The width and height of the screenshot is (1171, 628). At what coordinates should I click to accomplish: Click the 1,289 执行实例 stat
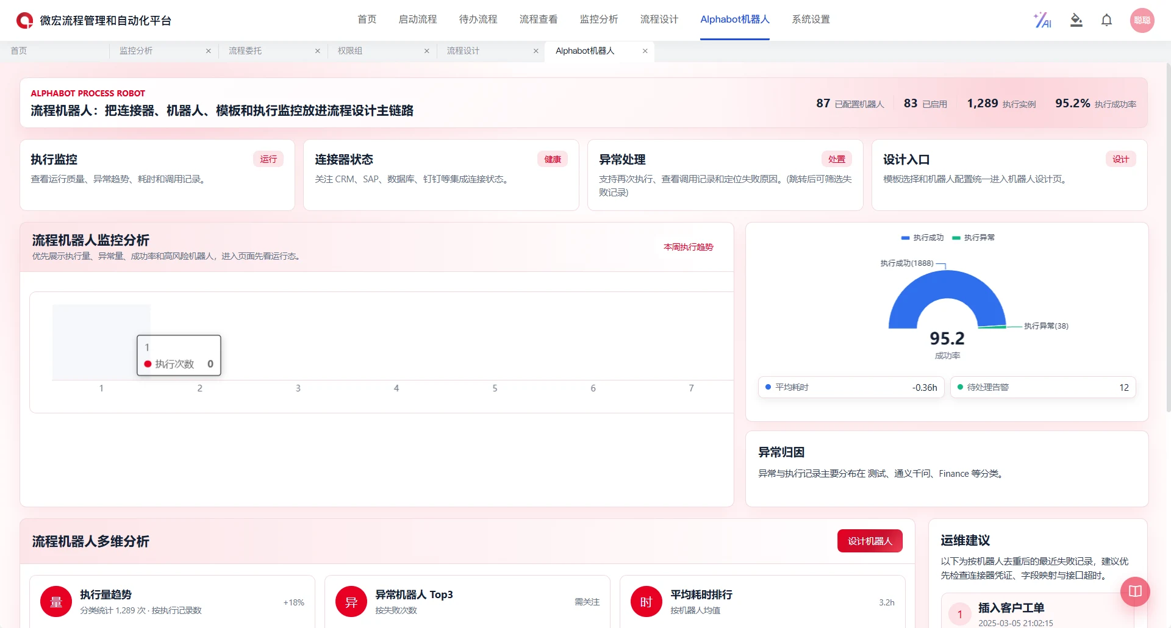1001,104
